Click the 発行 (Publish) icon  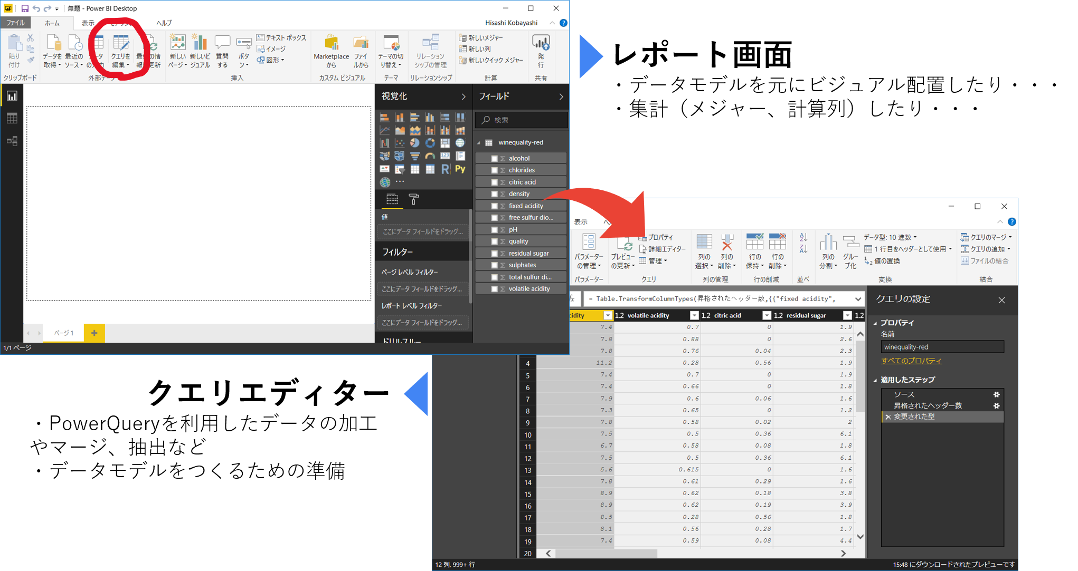pos(541,50)
